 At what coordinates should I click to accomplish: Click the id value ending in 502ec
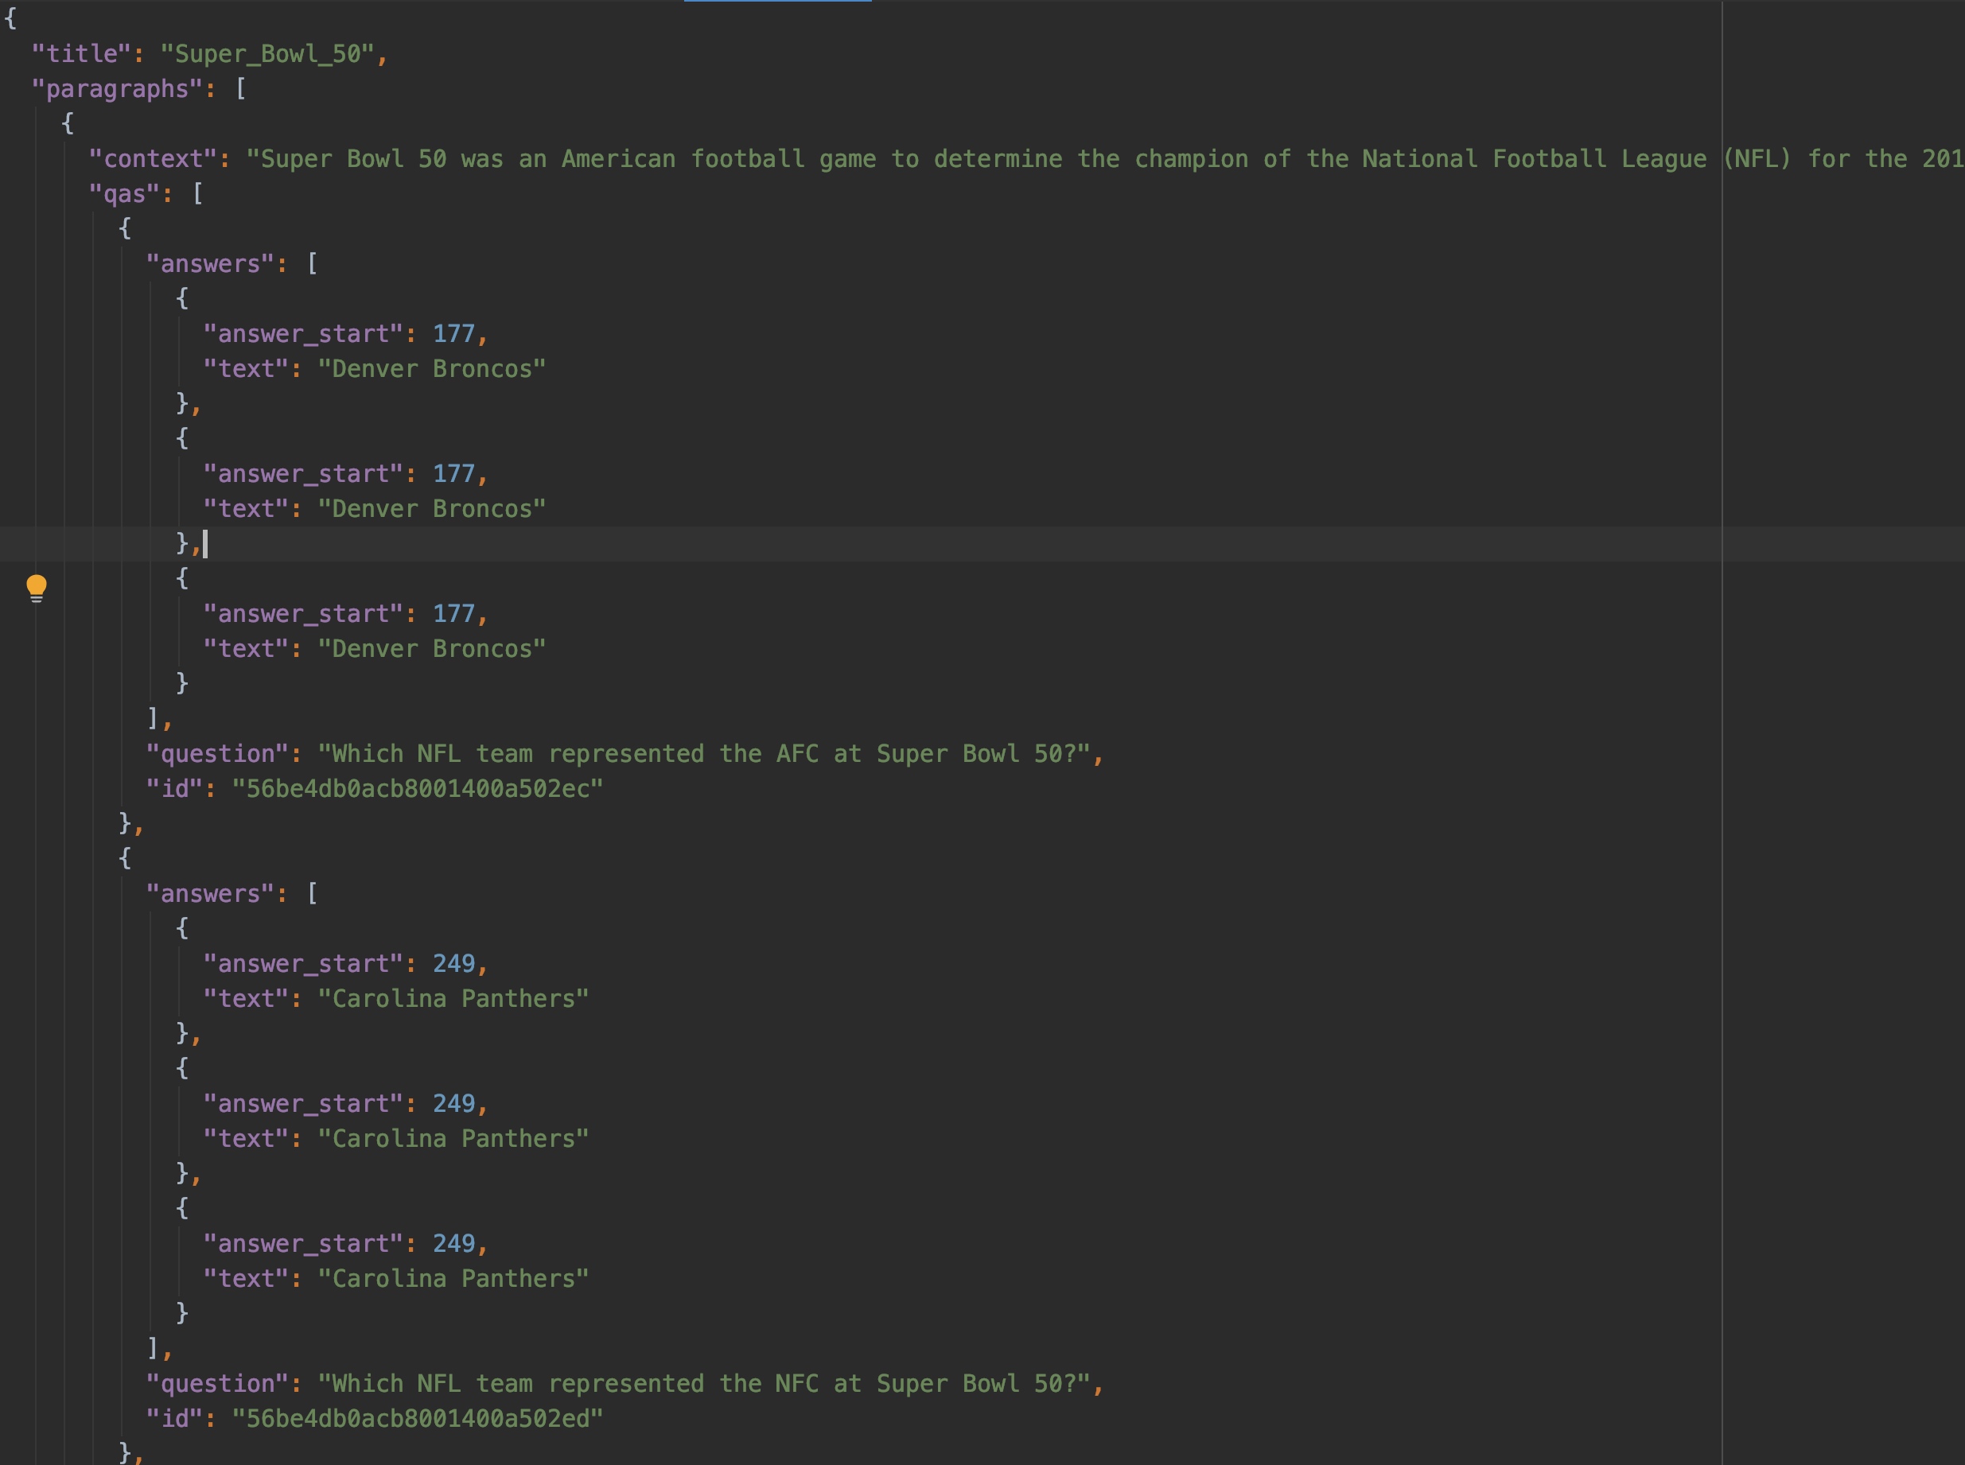pyautogui.click(x=417, y=788)
